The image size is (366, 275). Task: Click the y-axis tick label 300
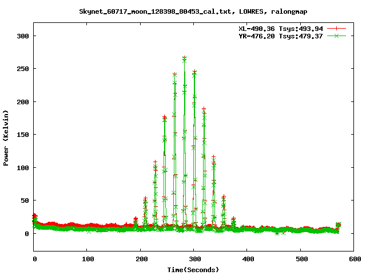coord(23,36)
